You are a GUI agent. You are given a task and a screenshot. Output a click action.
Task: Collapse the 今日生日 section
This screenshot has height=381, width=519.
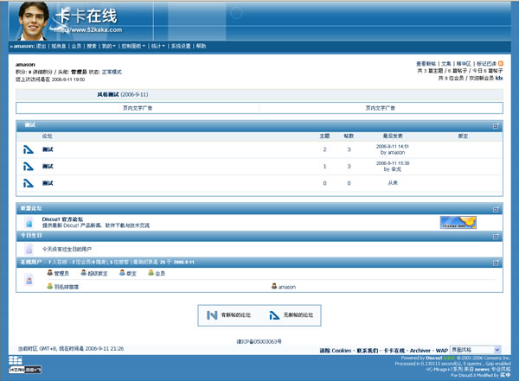click(x=496, y=237)
